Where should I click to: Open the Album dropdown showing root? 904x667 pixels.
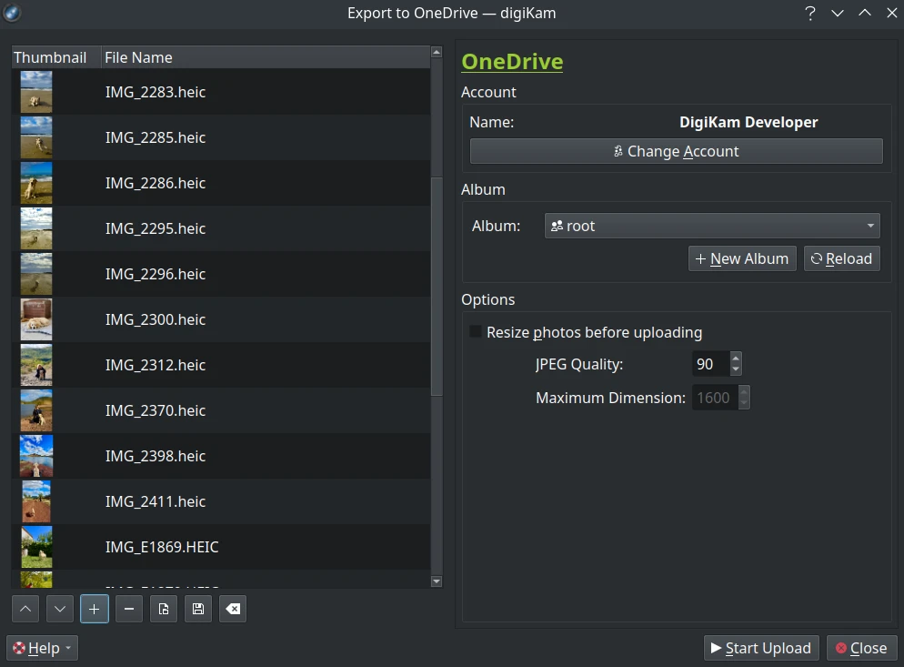[711, 226]
